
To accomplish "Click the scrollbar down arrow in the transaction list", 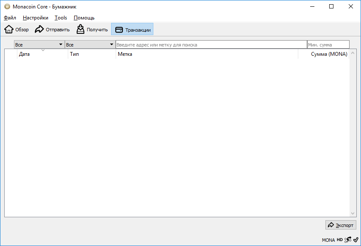I will (353, 213).
